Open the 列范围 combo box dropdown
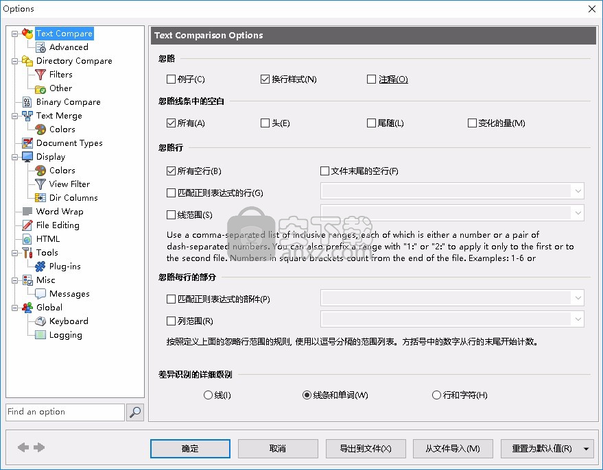Image resolution: width=603 pixels, height=470 pixels. pos(578,319)
